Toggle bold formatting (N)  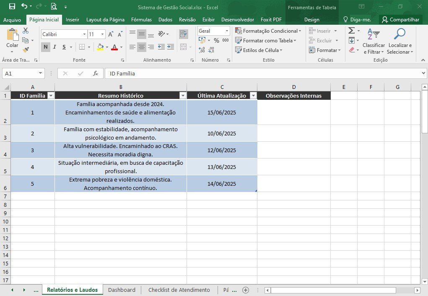(46, 47)
